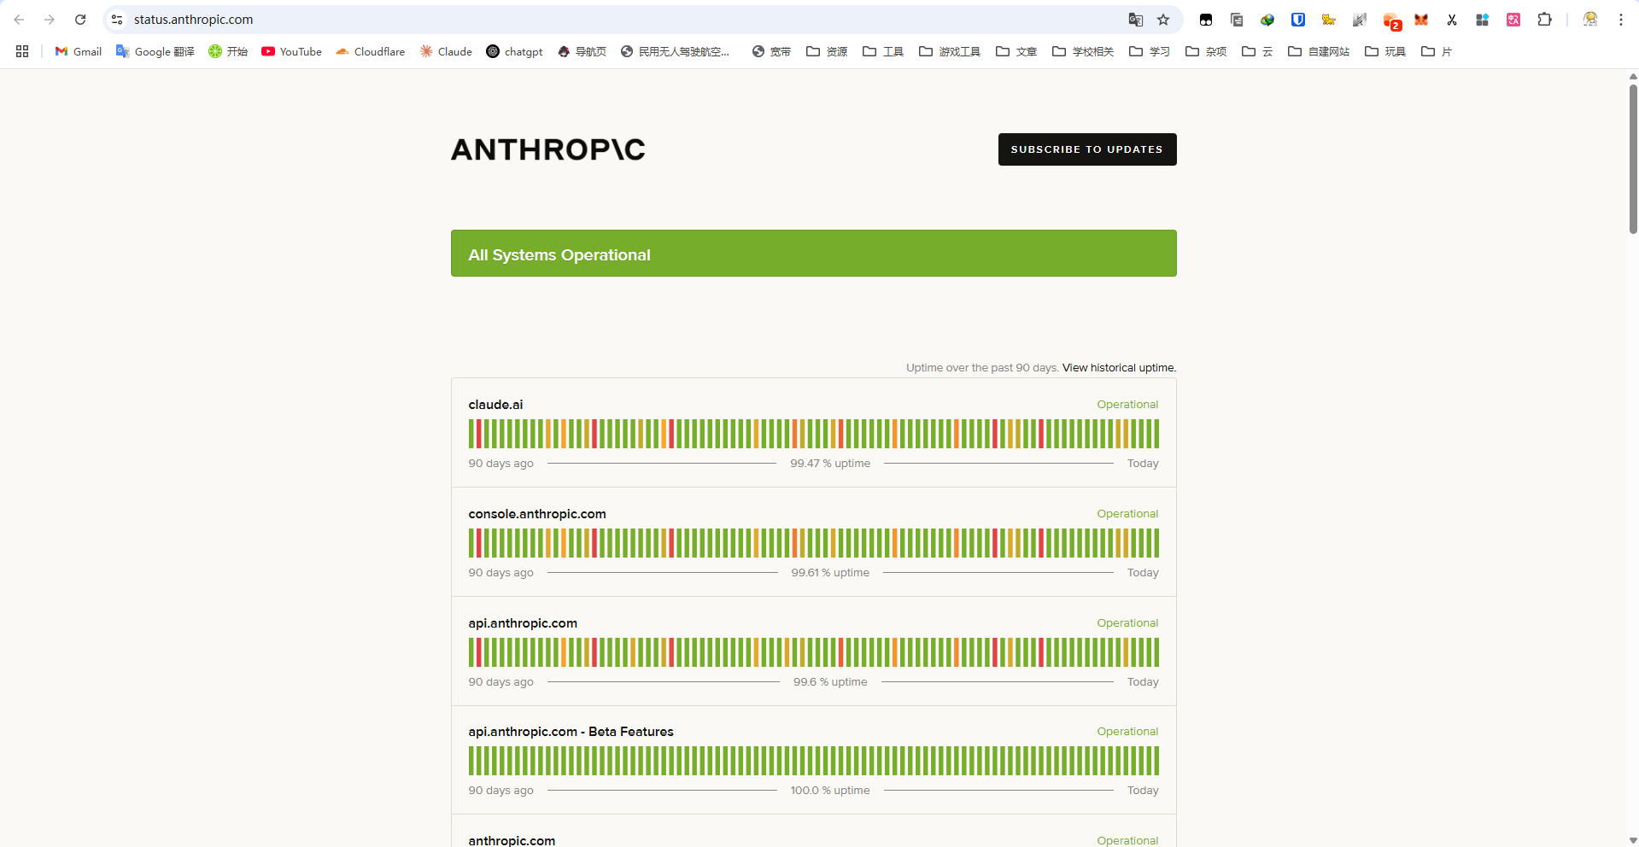The image size is (1639, 847).
Task: Open the IDM globe extension icon
Action: [1267, 20]
